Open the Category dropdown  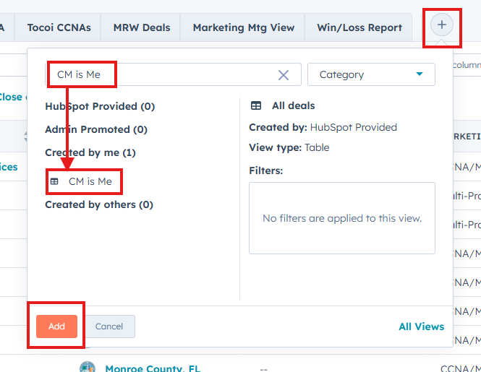tap(371, 74)
